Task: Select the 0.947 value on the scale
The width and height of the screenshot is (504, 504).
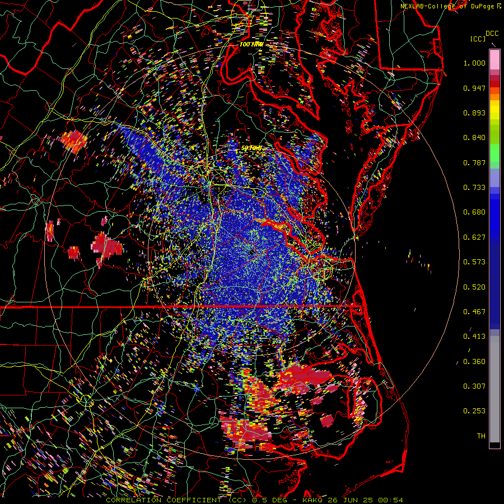Action: pyautogui.click(x=474, y=88)
